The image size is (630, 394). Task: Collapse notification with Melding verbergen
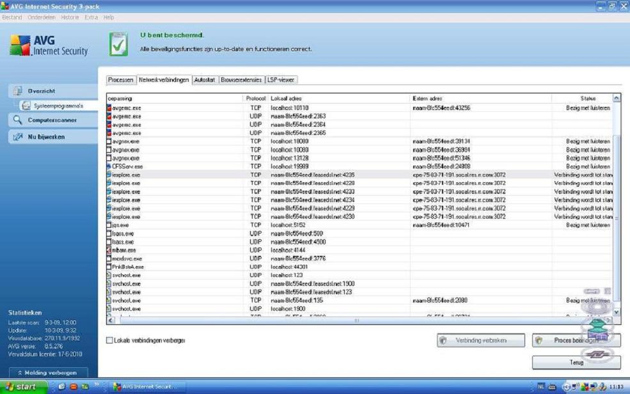coord(49,373)
